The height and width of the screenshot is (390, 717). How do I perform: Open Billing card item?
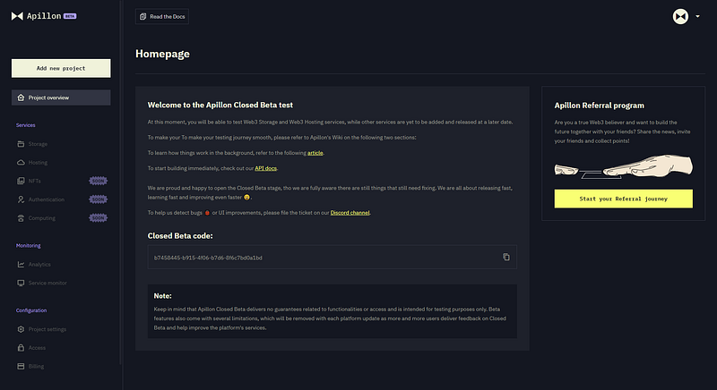[21, 366]
